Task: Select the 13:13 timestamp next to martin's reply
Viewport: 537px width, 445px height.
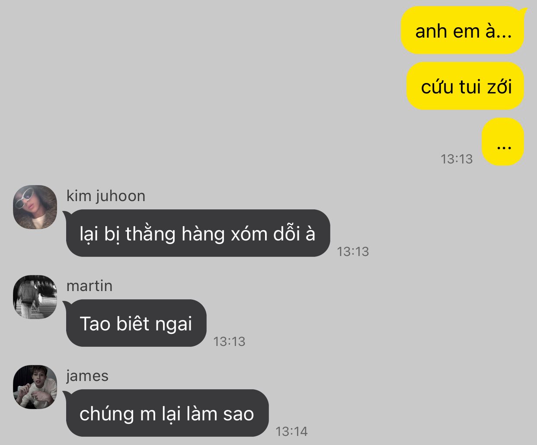Action: coord(229,342)
